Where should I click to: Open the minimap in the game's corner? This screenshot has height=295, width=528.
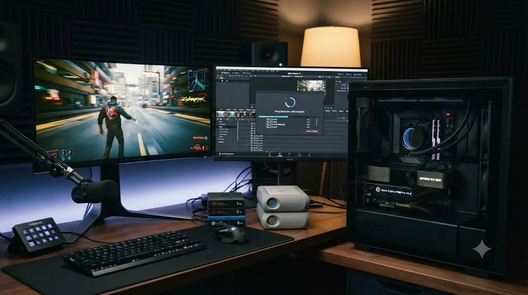(x=196, y=80)
